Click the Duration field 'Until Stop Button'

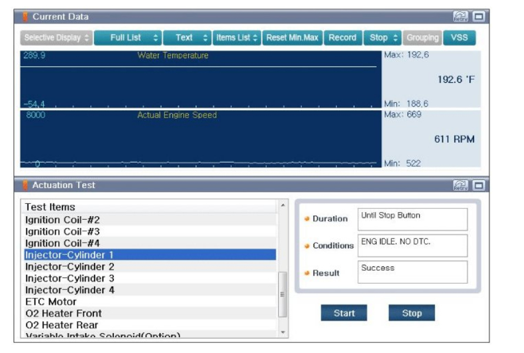click(412, 219)
